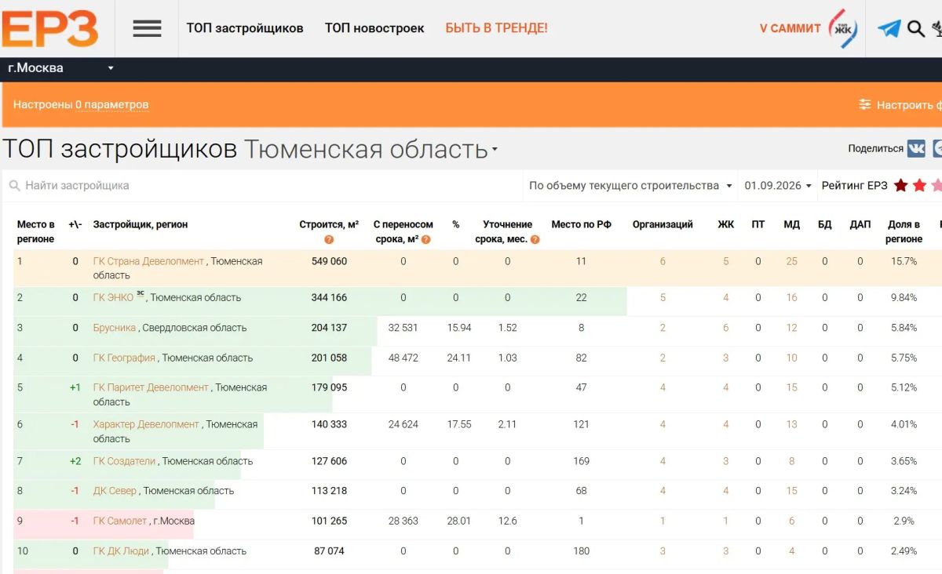Click the filter sliders icon
The height and width of the screenshot is (574, 942).
[x=865, y=104]
